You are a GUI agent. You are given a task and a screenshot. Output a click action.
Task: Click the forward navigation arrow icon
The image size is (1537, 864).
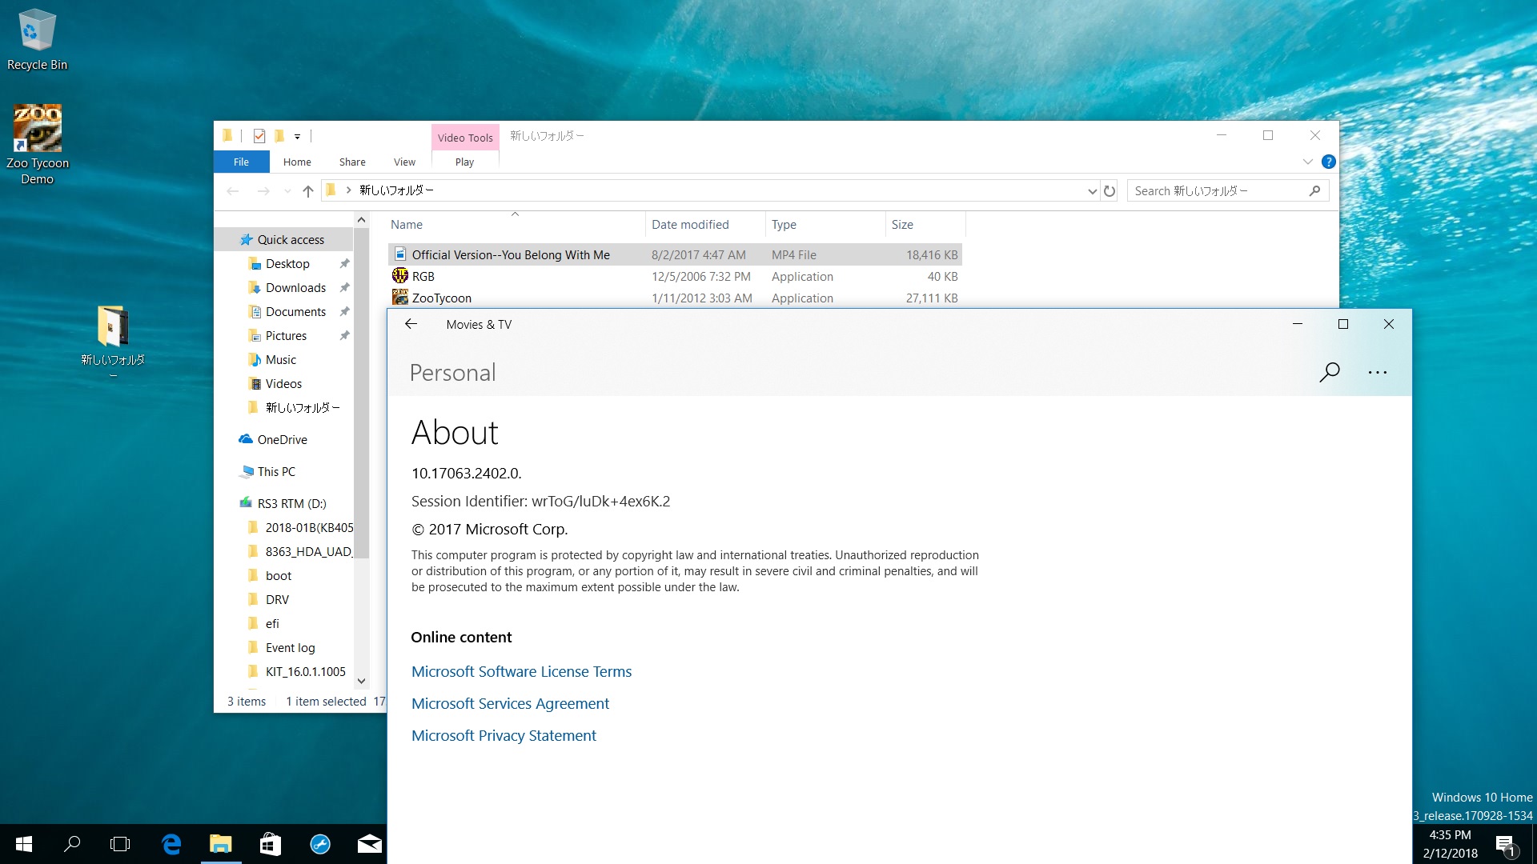(262, 190)
